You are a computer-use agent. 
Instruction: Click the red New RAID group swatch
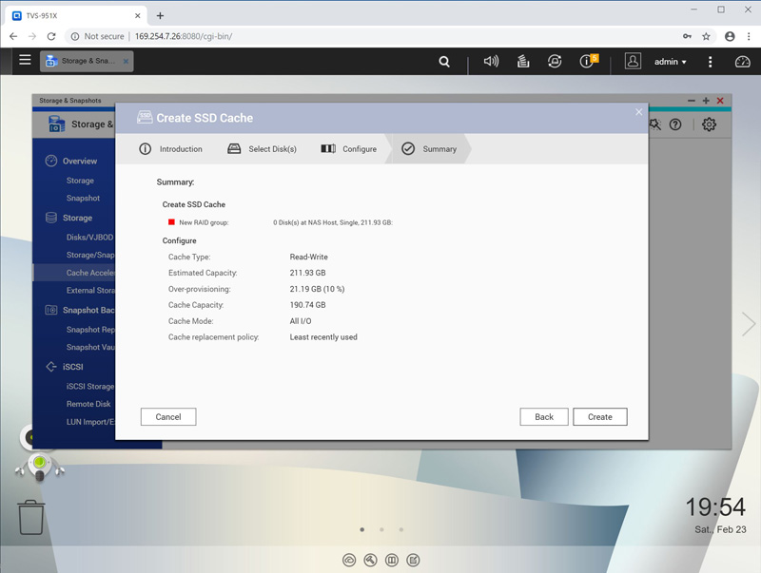point(171,222)
